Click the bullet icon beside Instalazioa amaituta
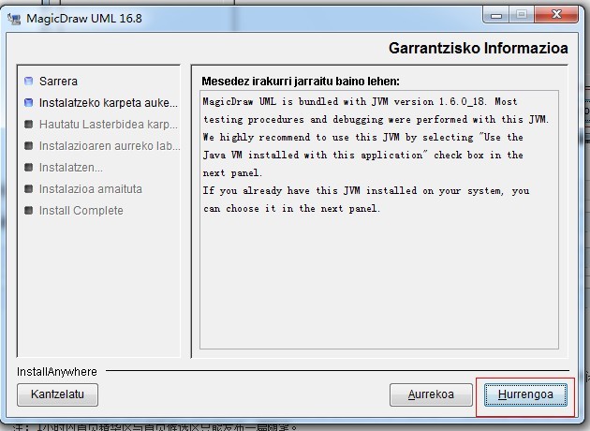 pyautogui.click(x=29, y=188)
